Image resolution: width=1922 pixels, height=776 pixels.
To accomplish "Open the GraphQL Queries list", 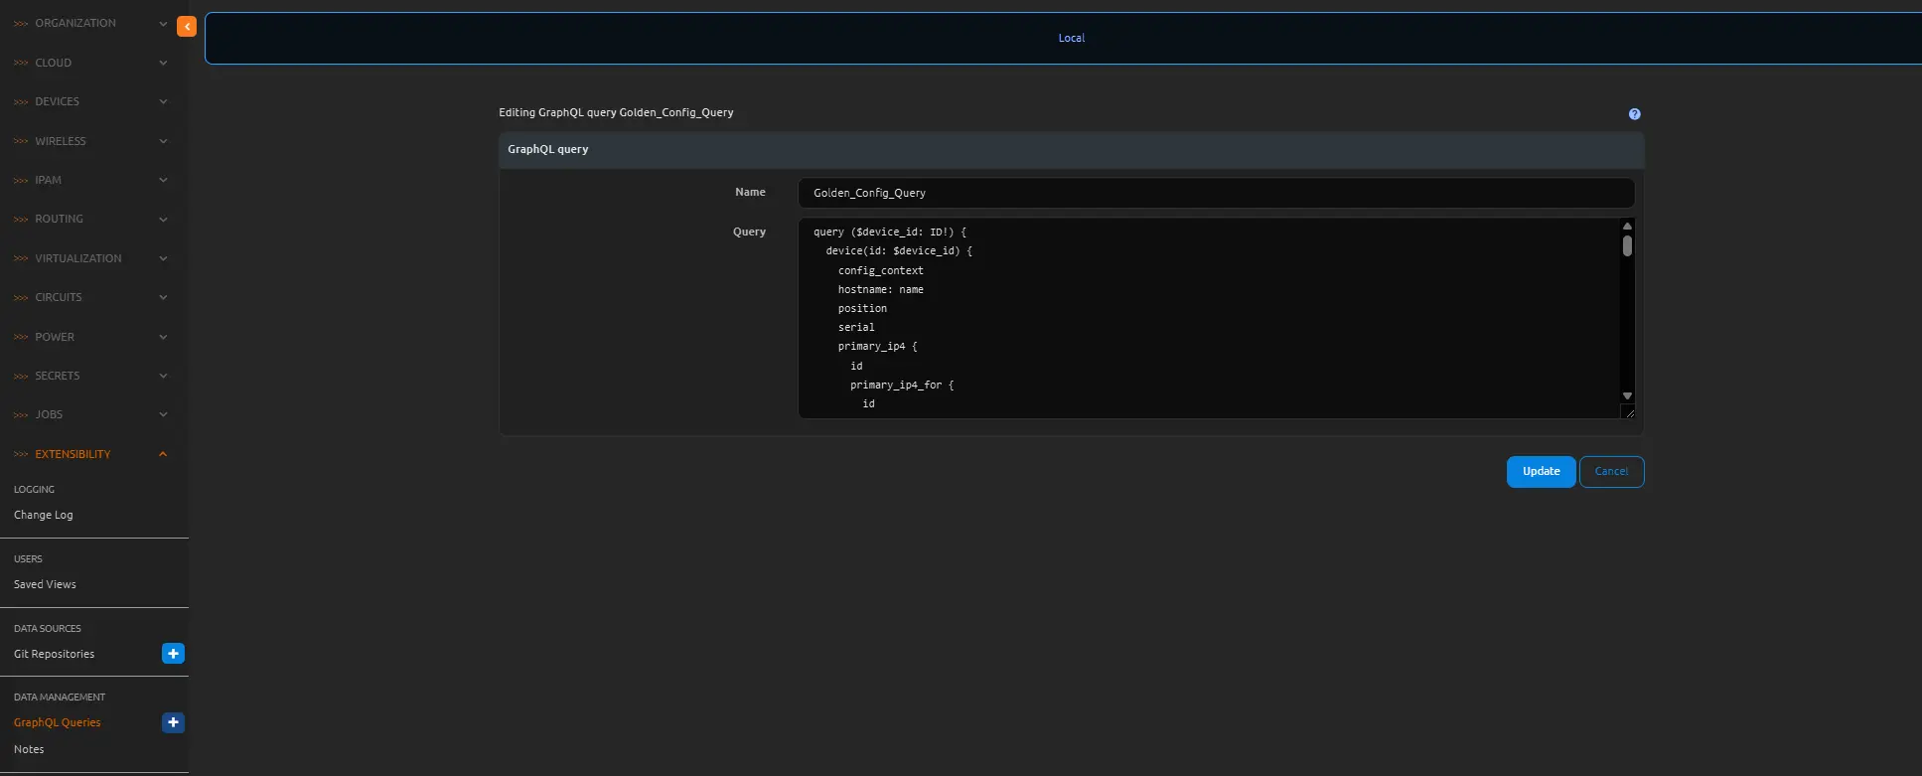I will [x=58, y=722].
